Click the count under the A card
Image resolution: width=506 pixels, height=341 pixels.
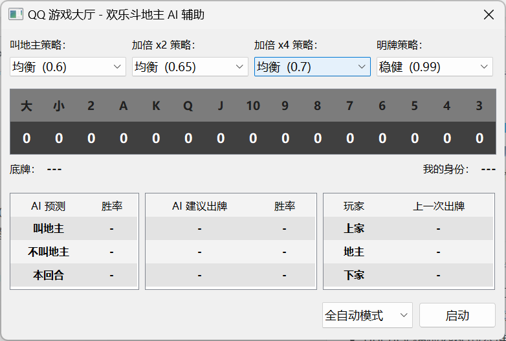pos(124,138)
